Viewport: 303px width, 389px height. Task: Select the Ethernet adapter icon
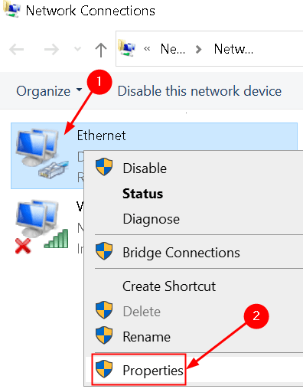pyautogui.click(x=42, y=154)
